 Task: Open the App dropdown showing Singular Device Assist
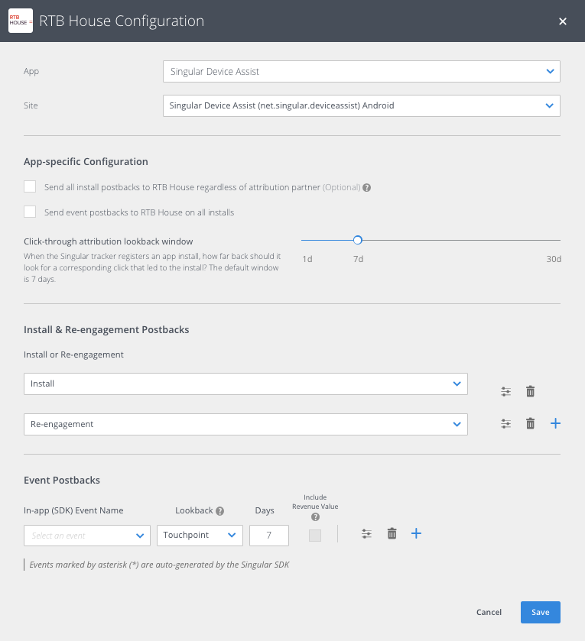coord(361,71)
